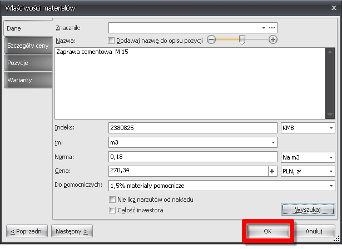
Task: Open the KMB catalog dropdown
Action: [x=331, y=128]
